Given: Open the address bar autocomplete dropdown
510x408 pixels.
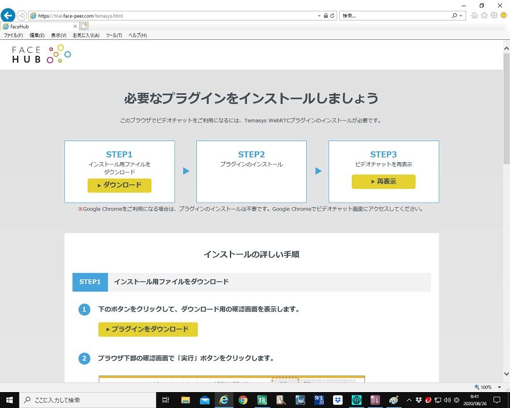Looking at the screenshot, I should click(319, 15).
